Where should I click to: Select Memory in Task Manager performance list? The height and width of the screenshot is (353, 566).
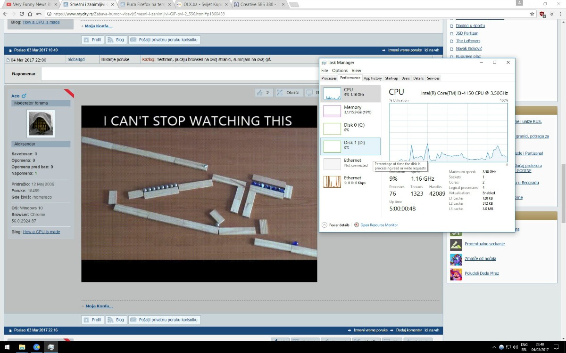pos(350,111)
